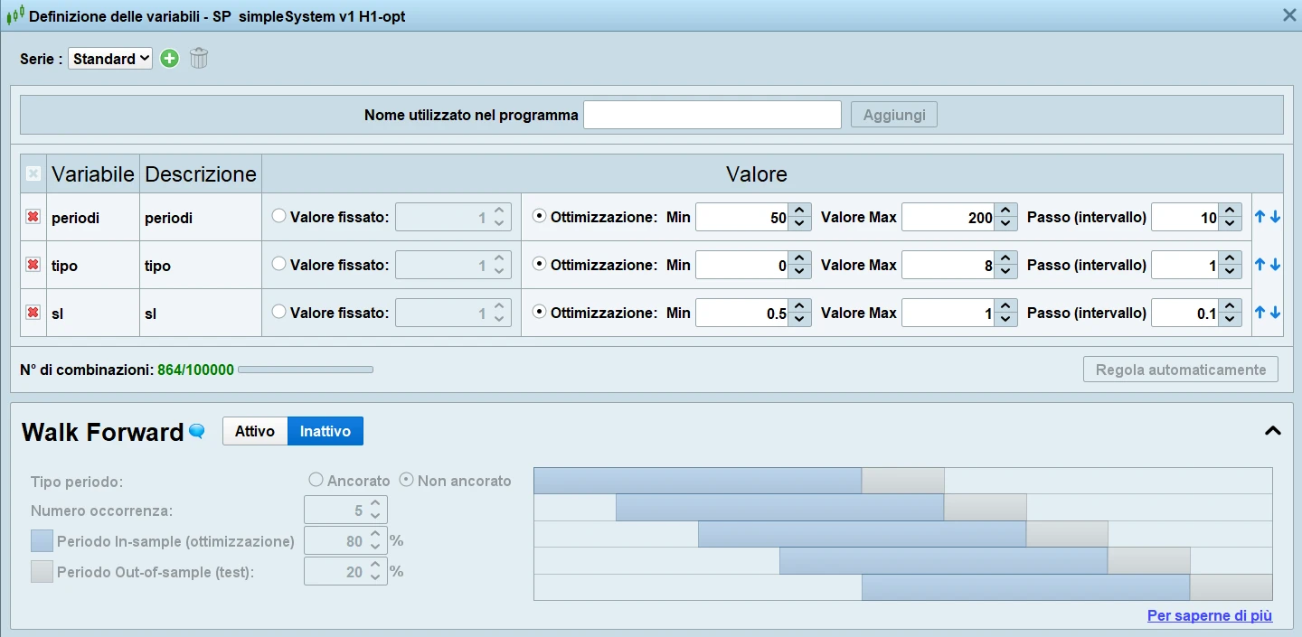Delete the tipo variable row
This screenshot has height=637, width=1302.
(x=33, y=265)
